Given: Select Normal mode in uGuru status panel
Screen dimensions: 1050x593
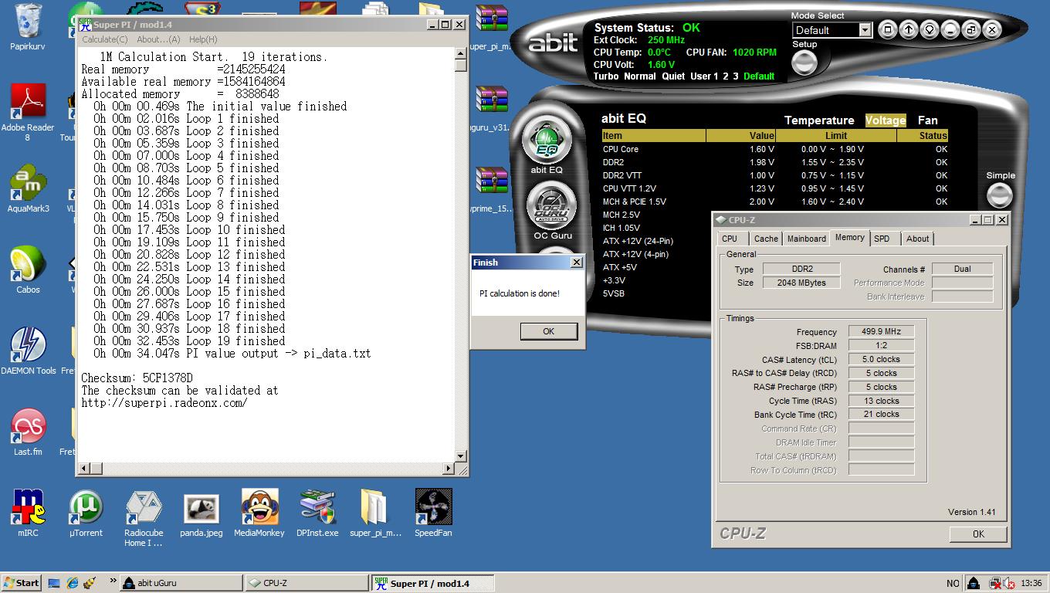Looking at the screenshot, I should (639, 76).
